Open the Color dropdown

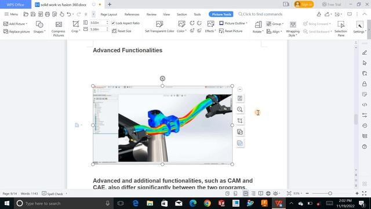(181, 27)
